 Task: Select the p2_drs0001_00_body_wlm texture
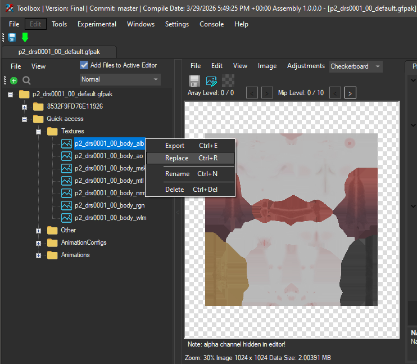(110, 218)
